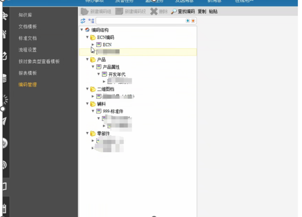
Task: Click the 辅料 folder icon
Action: pyautogui.click(x=93, y=104)
